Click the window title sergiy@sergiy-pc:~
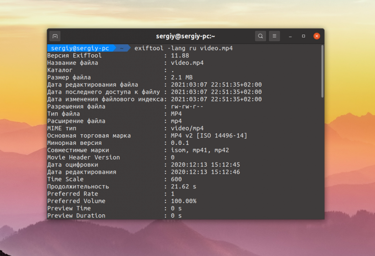The height and width of the screenshot is (256, 375). click(x=186, y=36)
